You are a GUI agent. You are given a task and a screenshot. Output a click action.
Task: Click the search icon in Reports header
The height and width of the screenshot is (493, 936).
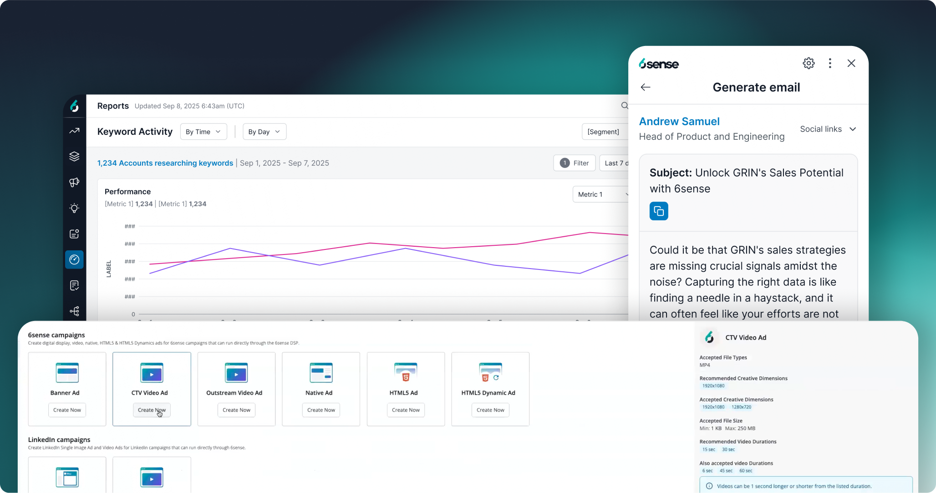(625, 106)
